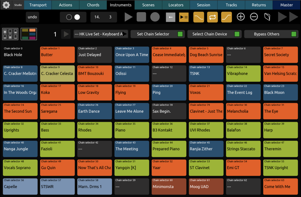Select the C. Cracker Celesta pad
The height and width of the screenshot is (197, 301).
58,73
